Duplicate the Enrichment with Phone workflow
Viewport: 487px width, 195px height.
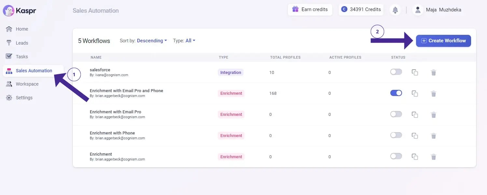pyautogui.click(x=415, y=136)
